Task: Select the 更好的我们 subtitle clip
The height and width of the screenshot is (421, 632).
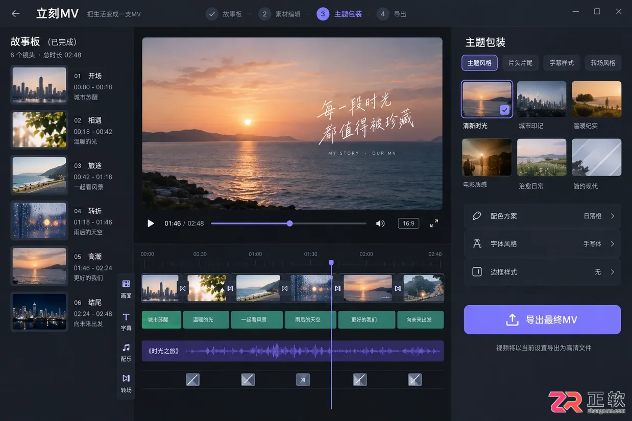Action: pyautogui.click(x=367, y=319)
